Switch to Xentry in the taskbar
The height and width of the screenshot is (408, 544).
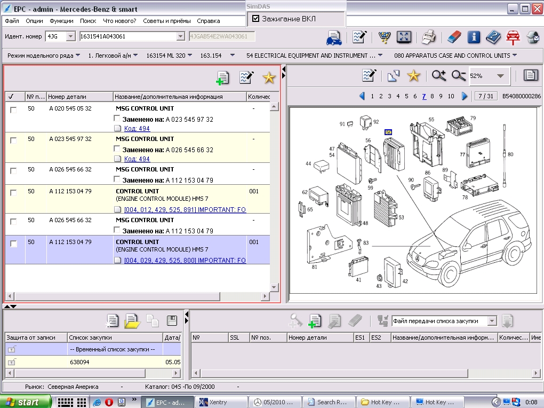point(221,402)
